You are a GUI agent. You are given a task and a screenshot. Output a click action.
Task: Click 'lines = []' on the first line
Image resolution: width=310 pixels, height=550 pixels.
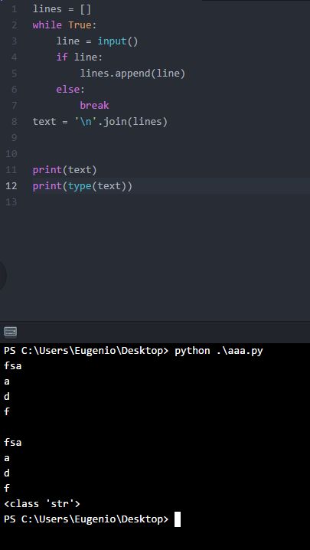click(x=62, y=9)
